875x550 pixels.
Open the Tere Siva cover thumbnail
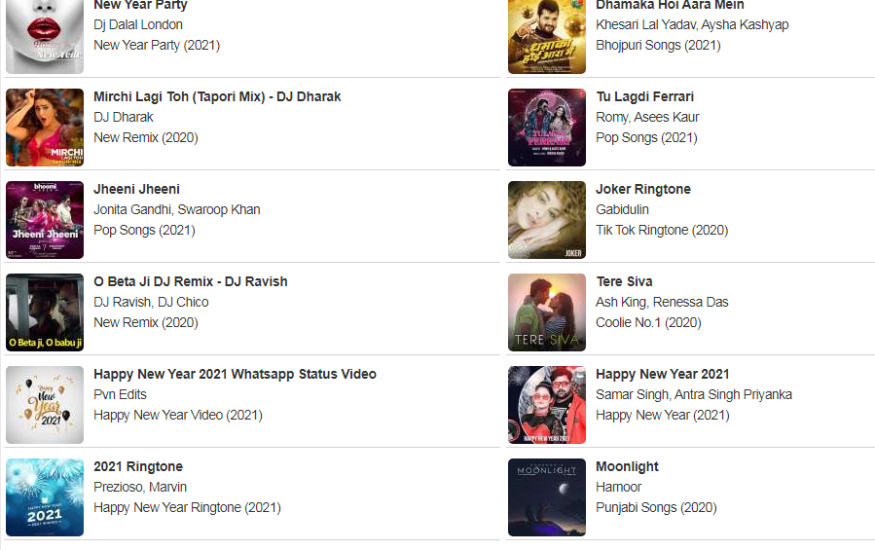point(547,312)
